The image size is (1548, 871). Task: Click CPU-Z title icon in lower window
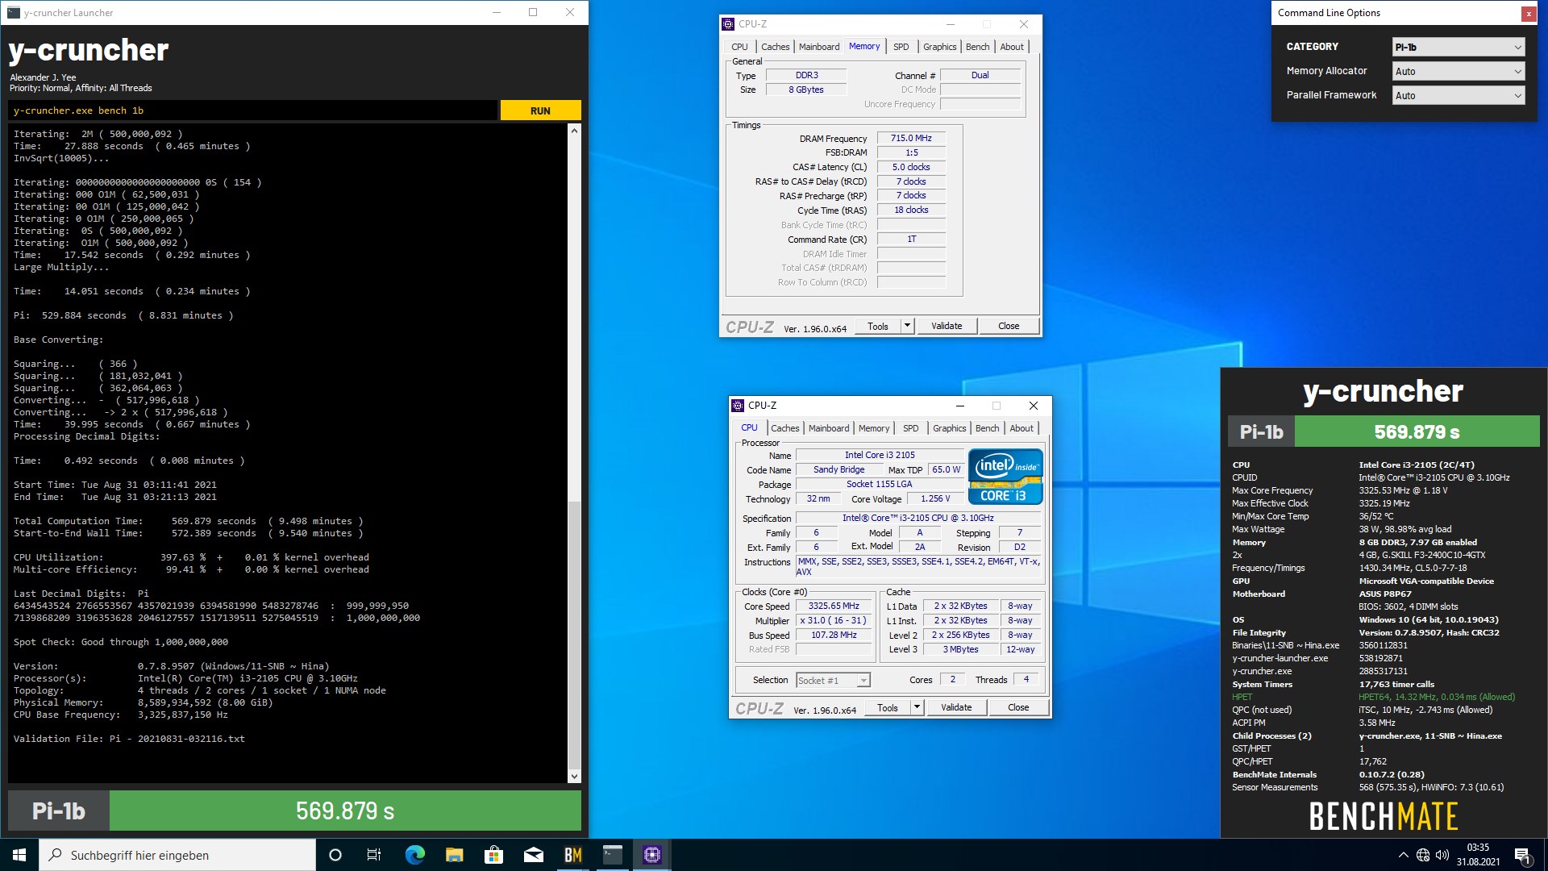pyautogui.click(x=738, y=406)
